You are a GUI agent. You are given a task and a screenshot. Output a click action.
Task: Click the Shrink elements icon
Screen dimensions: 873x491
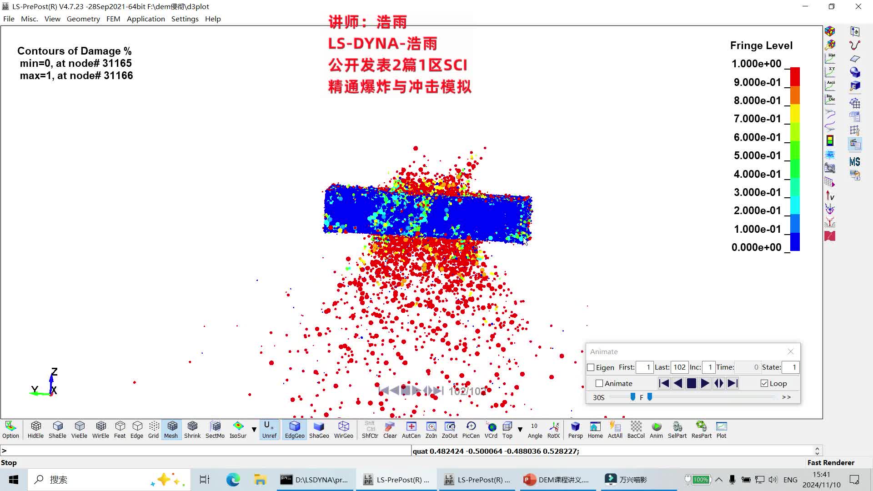click(192, 429)
